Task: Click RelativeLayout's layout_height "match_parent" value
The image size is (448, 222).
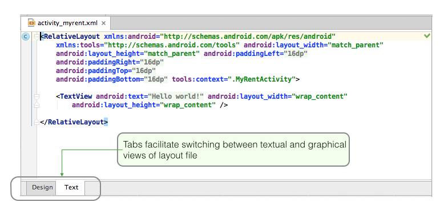Action: (x=172, y=54)
